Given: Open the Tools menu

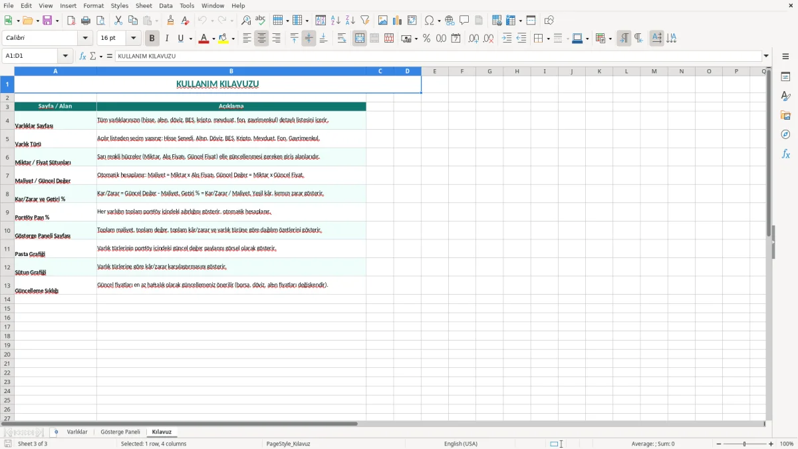Looking at the screenshot, I should (187, 5).
